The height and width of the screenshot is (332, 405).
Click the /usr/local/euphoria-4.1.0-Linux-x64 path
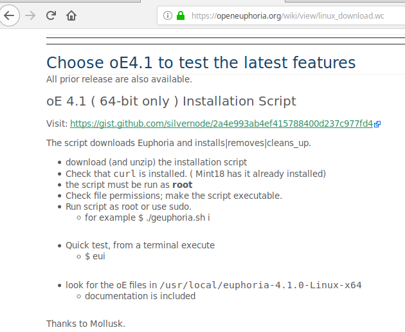point(260,285)
